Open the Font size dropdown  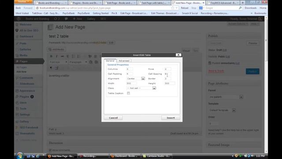pos(58,62)
